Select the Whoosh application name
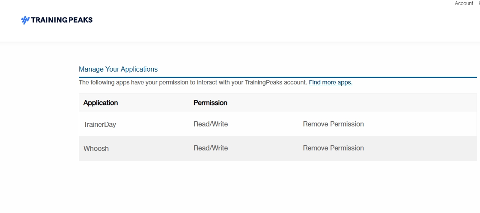The image size is (480, 213). click(x=96, y=148)
